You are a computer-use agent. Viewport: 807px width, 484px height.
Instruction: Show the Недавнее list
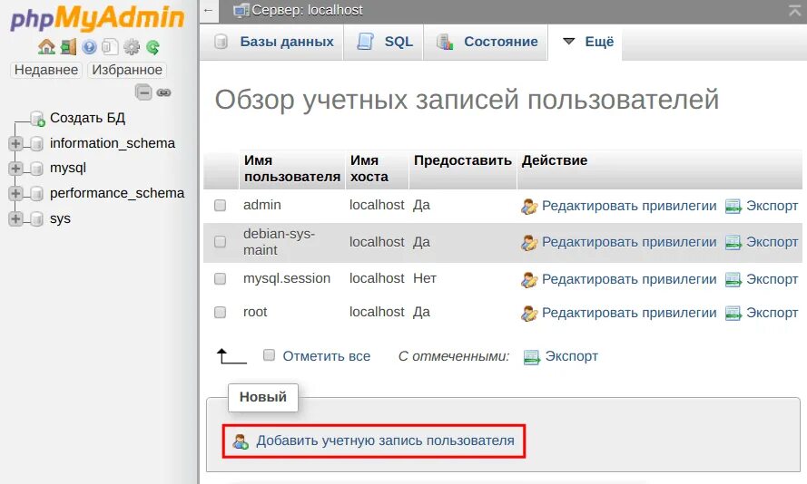(x=46, y=70)
